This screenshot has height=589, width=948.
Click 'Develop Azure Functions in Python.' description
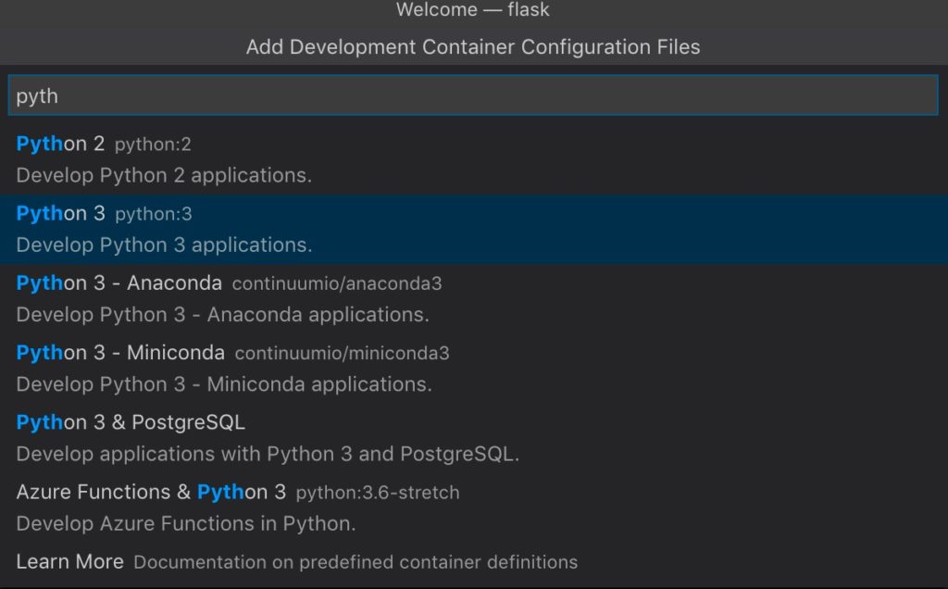pos(186,523)
